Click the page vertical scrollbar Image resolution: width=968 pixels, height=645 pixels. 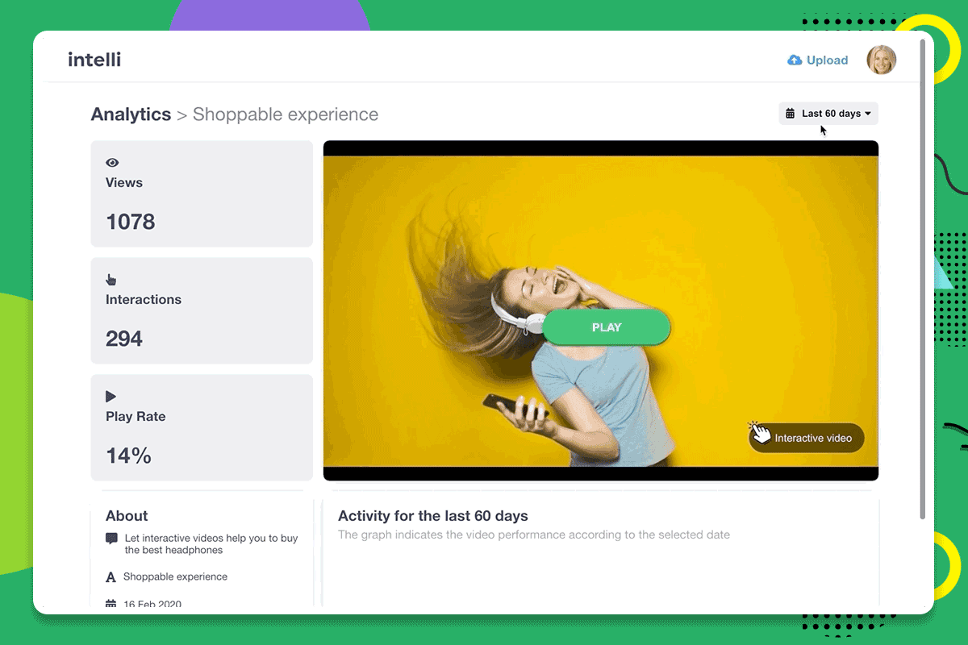[924, 278]
